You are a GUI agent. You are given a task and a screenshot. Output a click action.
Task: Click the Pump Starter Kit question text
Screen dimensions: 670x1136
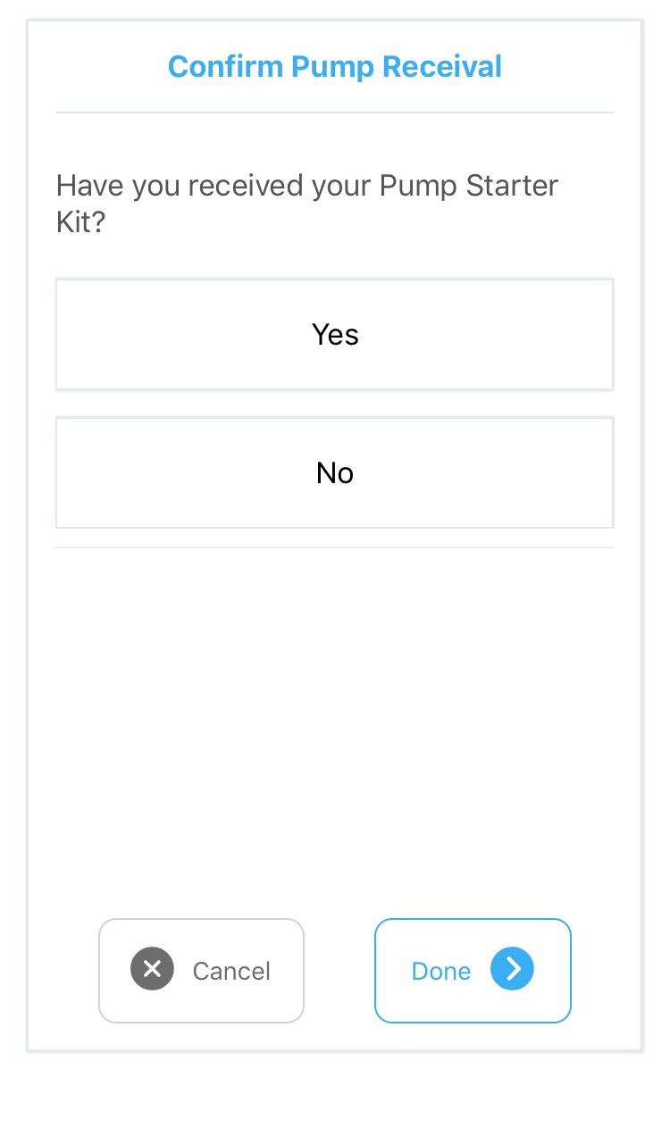pyautogui.click(x=306, y=203)
